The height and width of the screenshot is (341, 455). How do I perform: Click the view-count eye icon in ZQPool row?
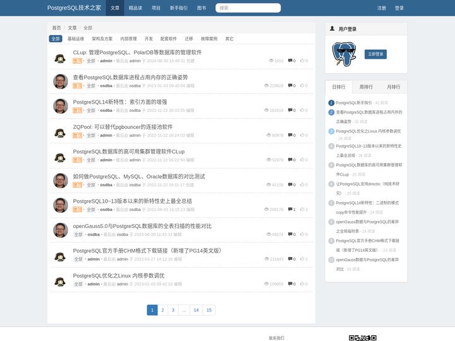click(x=269, y=135)
